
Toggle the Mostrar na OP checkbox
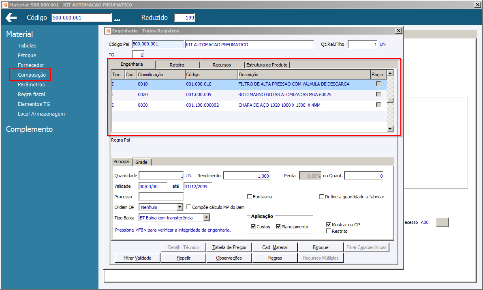[x=329, y=224]
